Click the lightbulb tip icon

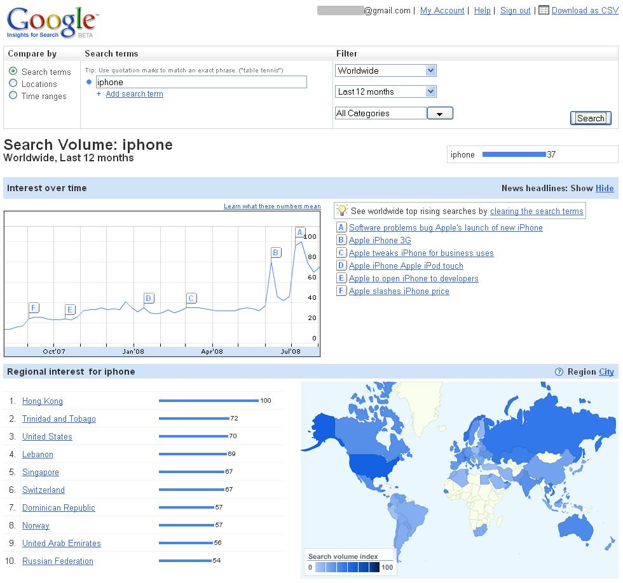tap(342, 211)
